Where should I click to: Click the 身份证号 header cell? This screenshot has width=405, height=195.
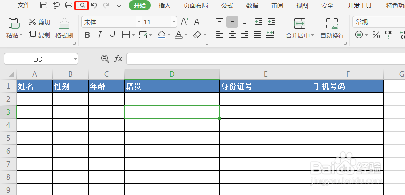click(x=266, y=86)
